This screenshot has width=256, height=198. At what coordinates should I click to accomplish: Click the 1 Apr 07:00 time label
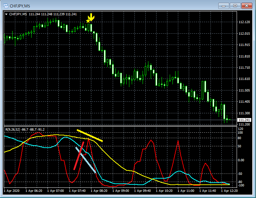point(55,191)
